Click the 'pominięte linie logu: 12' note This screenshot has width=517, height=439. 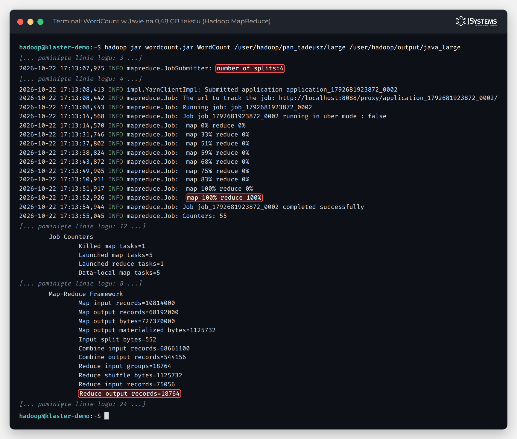(x=82, y=226)
